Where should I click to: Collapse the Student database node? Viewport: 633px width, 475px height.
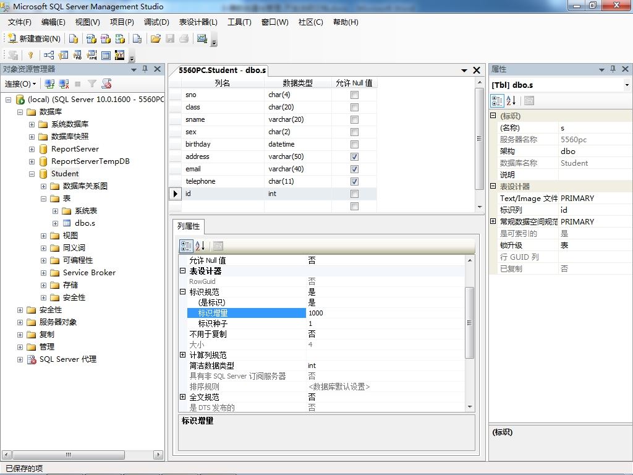point(32,174)
